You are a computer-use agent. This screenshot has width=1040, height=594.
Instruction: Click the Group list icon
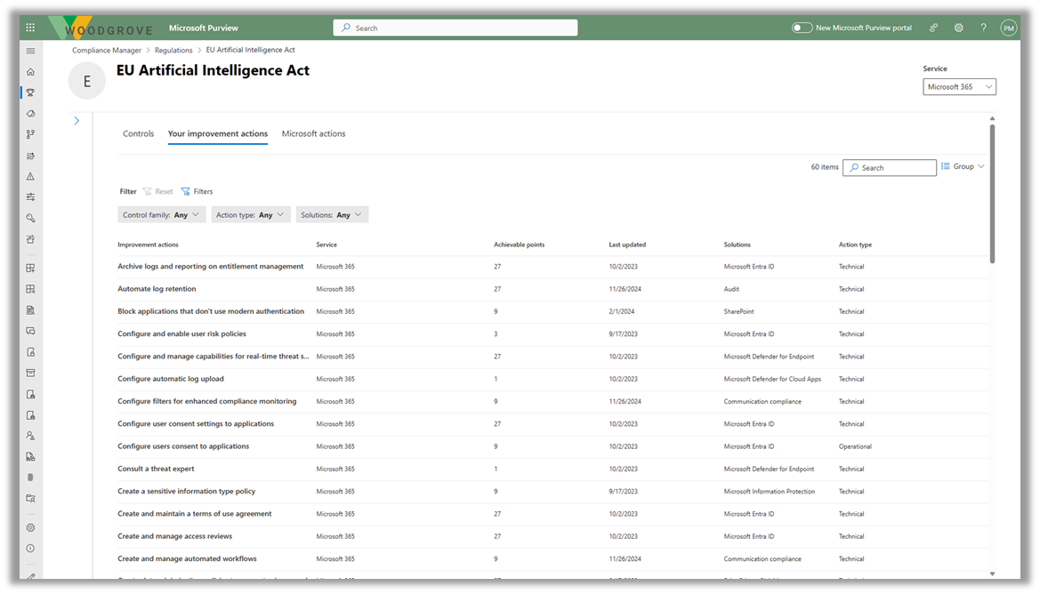click(945, 166)
